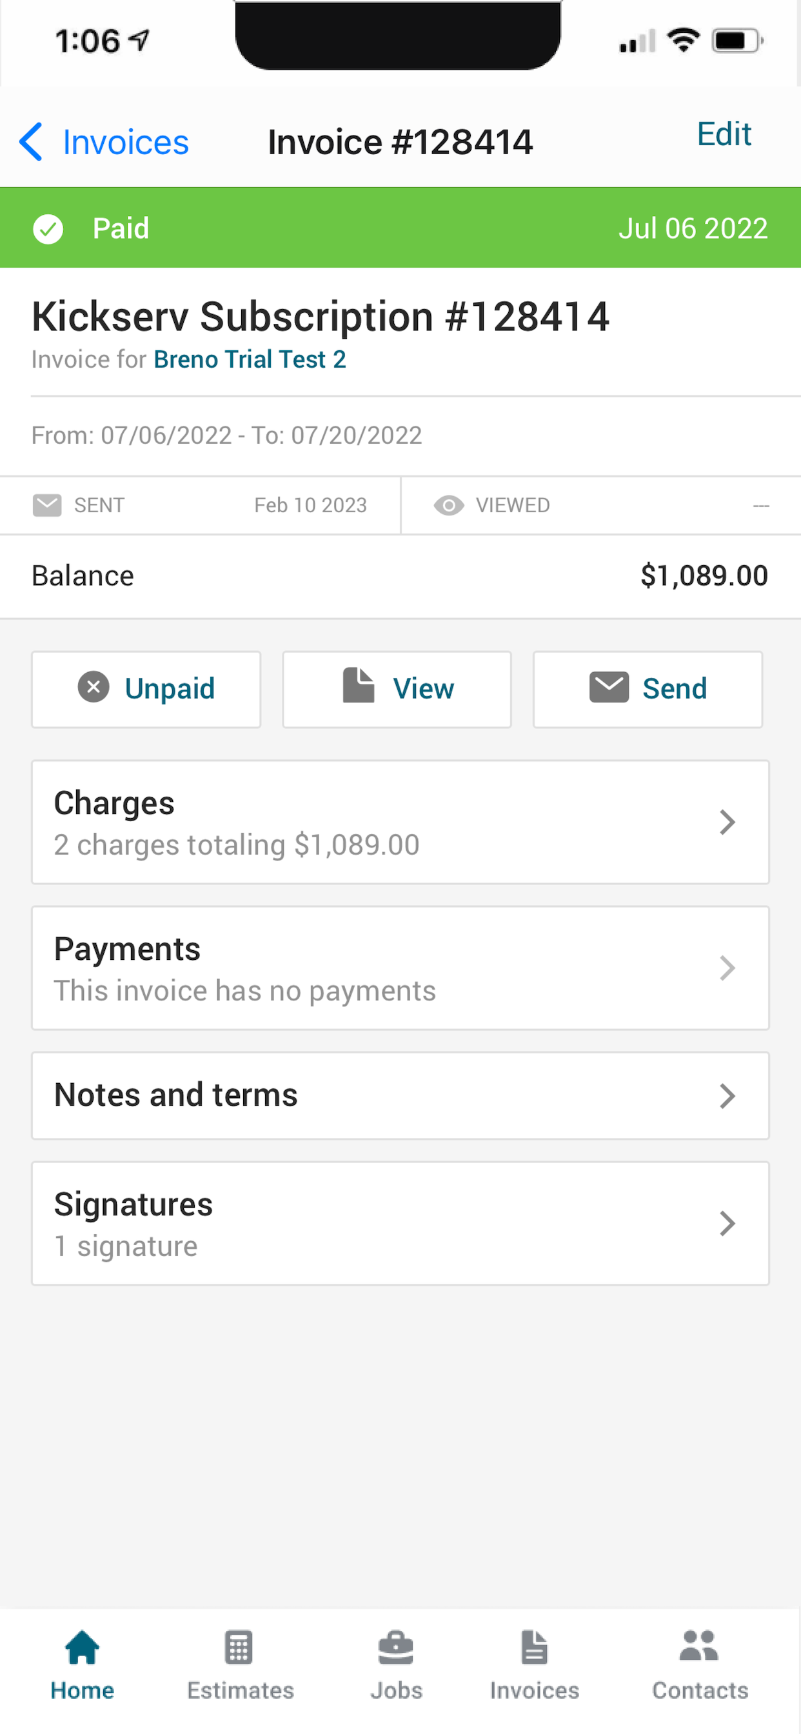Tap the Send invoice button
This screenshot has height=1734, width=801.
648,690
